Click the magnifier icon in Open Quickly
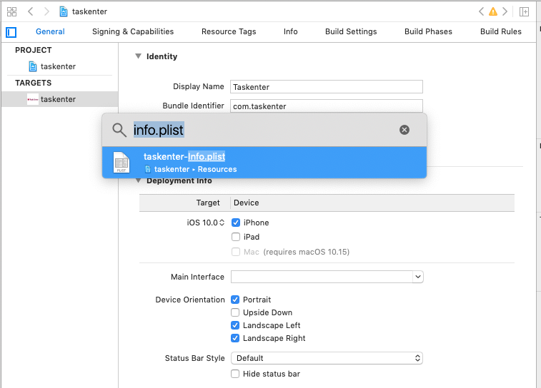Viewport: 541px width, 388px height. click(x=119, y=130)
